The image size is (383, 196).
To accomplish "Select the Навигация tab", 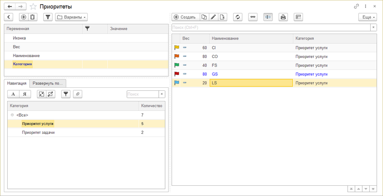I will pyautogui.click(x=17, y=83).
